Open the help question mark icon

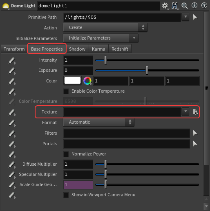click(204, 6)
